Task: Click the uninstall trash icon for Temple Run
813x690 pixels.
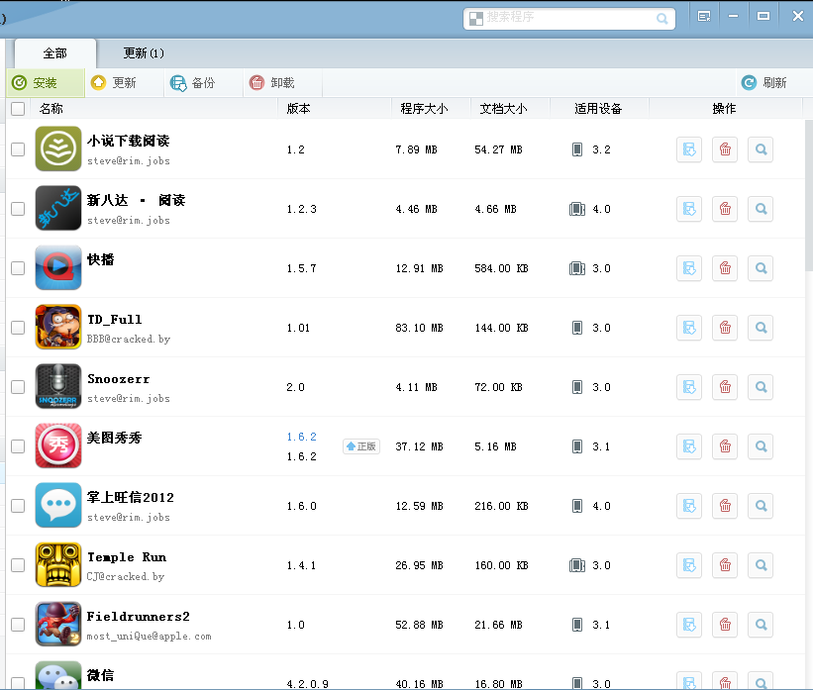Action: (725, 565)
